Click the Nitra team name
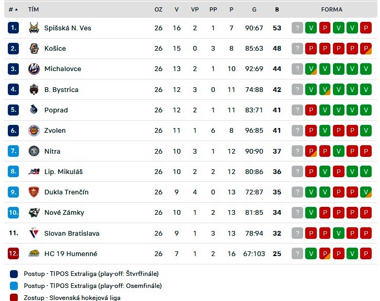 pos(52,151)
